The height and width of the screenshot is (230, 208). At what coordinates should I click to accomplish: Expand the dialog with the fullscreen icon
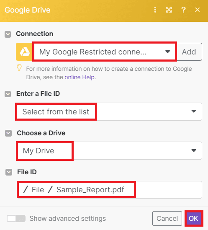pos(169,10)
